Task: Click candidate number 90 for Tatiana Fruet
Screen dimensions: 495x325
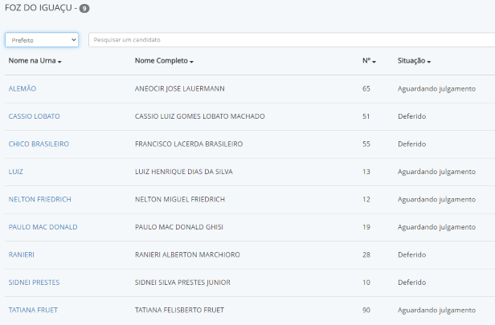Action: pos(366,310)
